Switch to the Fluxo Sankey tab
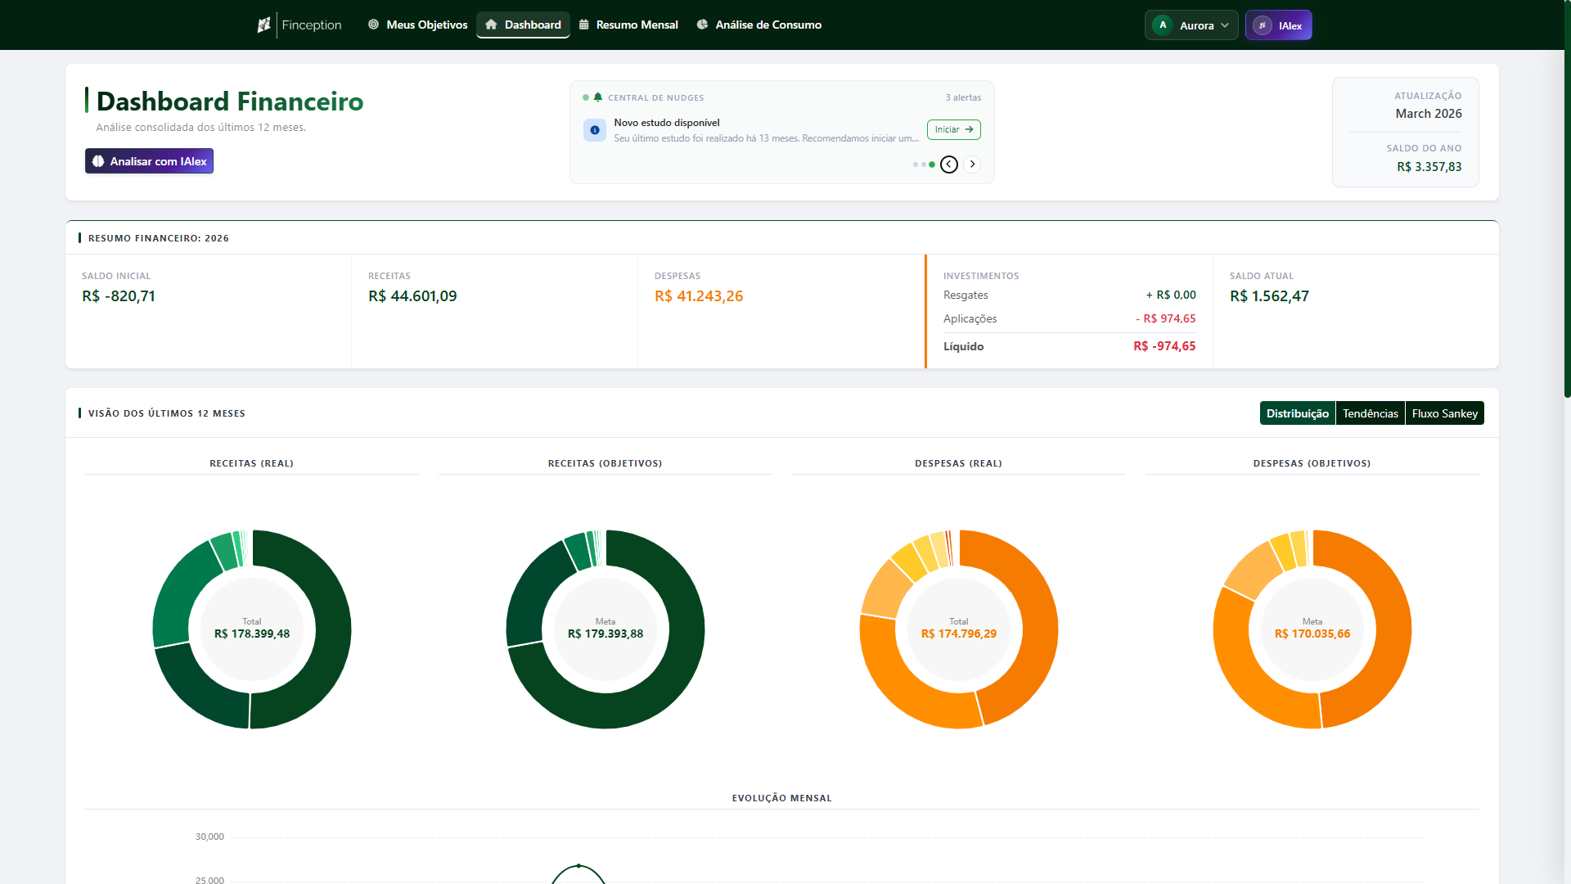The image size is (1571, 884). [x=1445, y=413]
